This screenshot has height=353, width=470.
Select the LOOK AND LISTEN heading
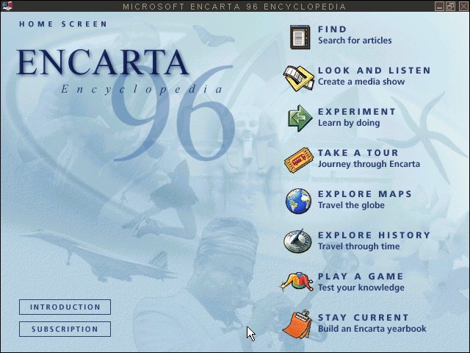click(x=374, y=71)
